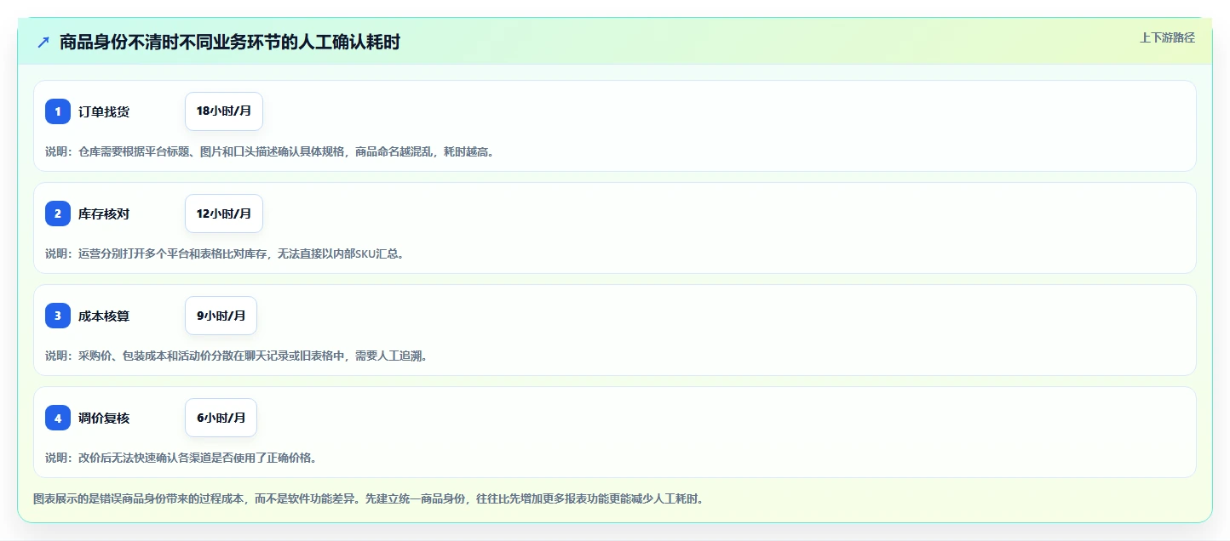Select the 12小时/月 value pill
Screen dimensions: 1230x541
point(224,214)
